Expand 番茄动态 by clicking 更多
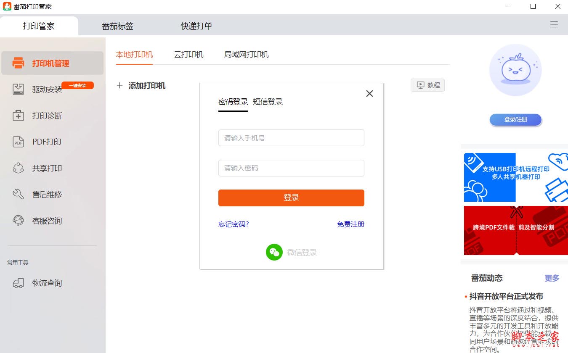 coord(552,278)
